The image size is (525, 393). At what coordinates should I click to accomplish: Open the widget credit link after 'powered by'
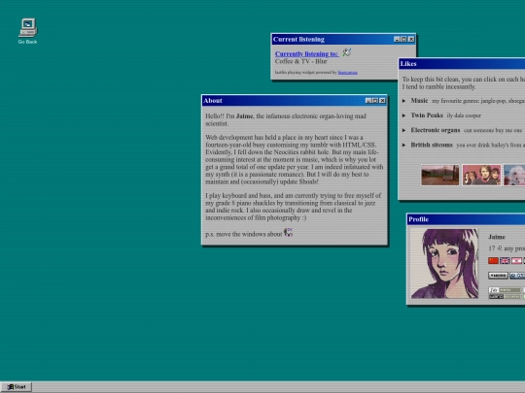click(x=347, y=72)
